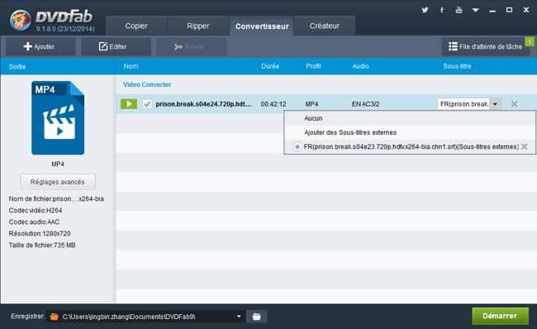Browse for output folder button

click(x=256, y=317)
